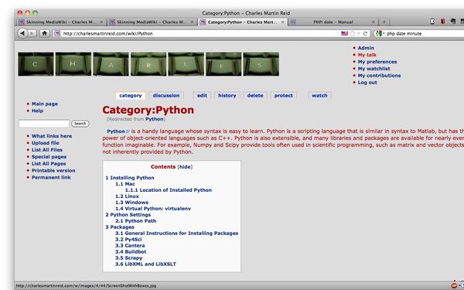Open the Admin user link

366,48
